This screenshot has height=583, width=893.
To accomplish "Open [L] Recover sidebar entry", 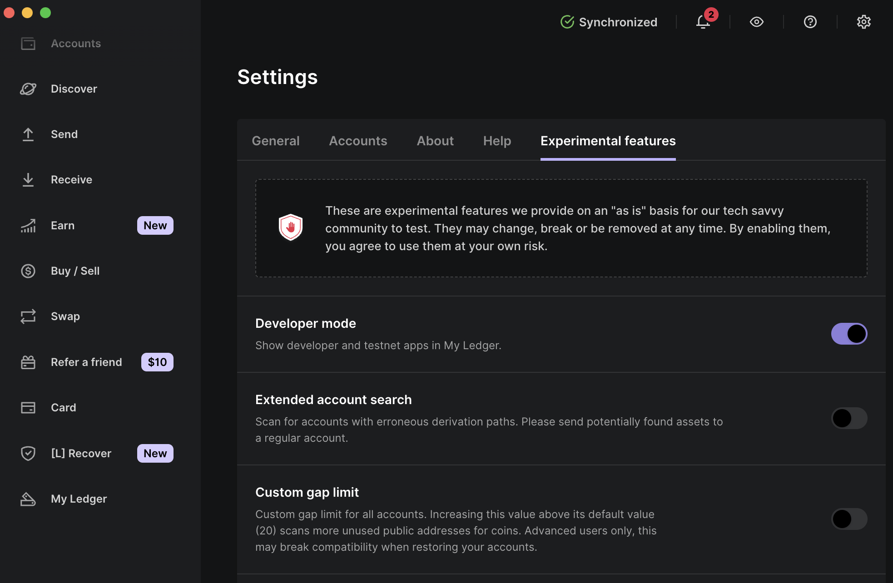I will (81, 454).
